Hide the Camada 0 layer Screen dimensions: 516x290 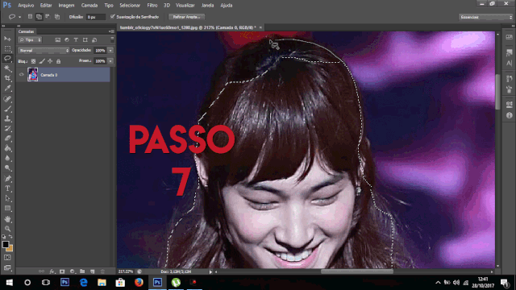pos(22,75)
